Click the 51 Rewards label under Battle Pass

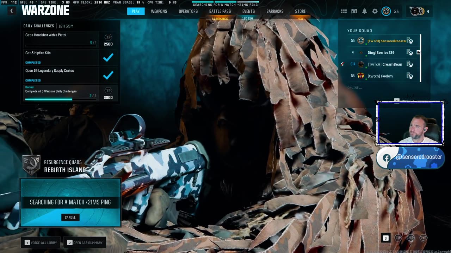(220, 19)
